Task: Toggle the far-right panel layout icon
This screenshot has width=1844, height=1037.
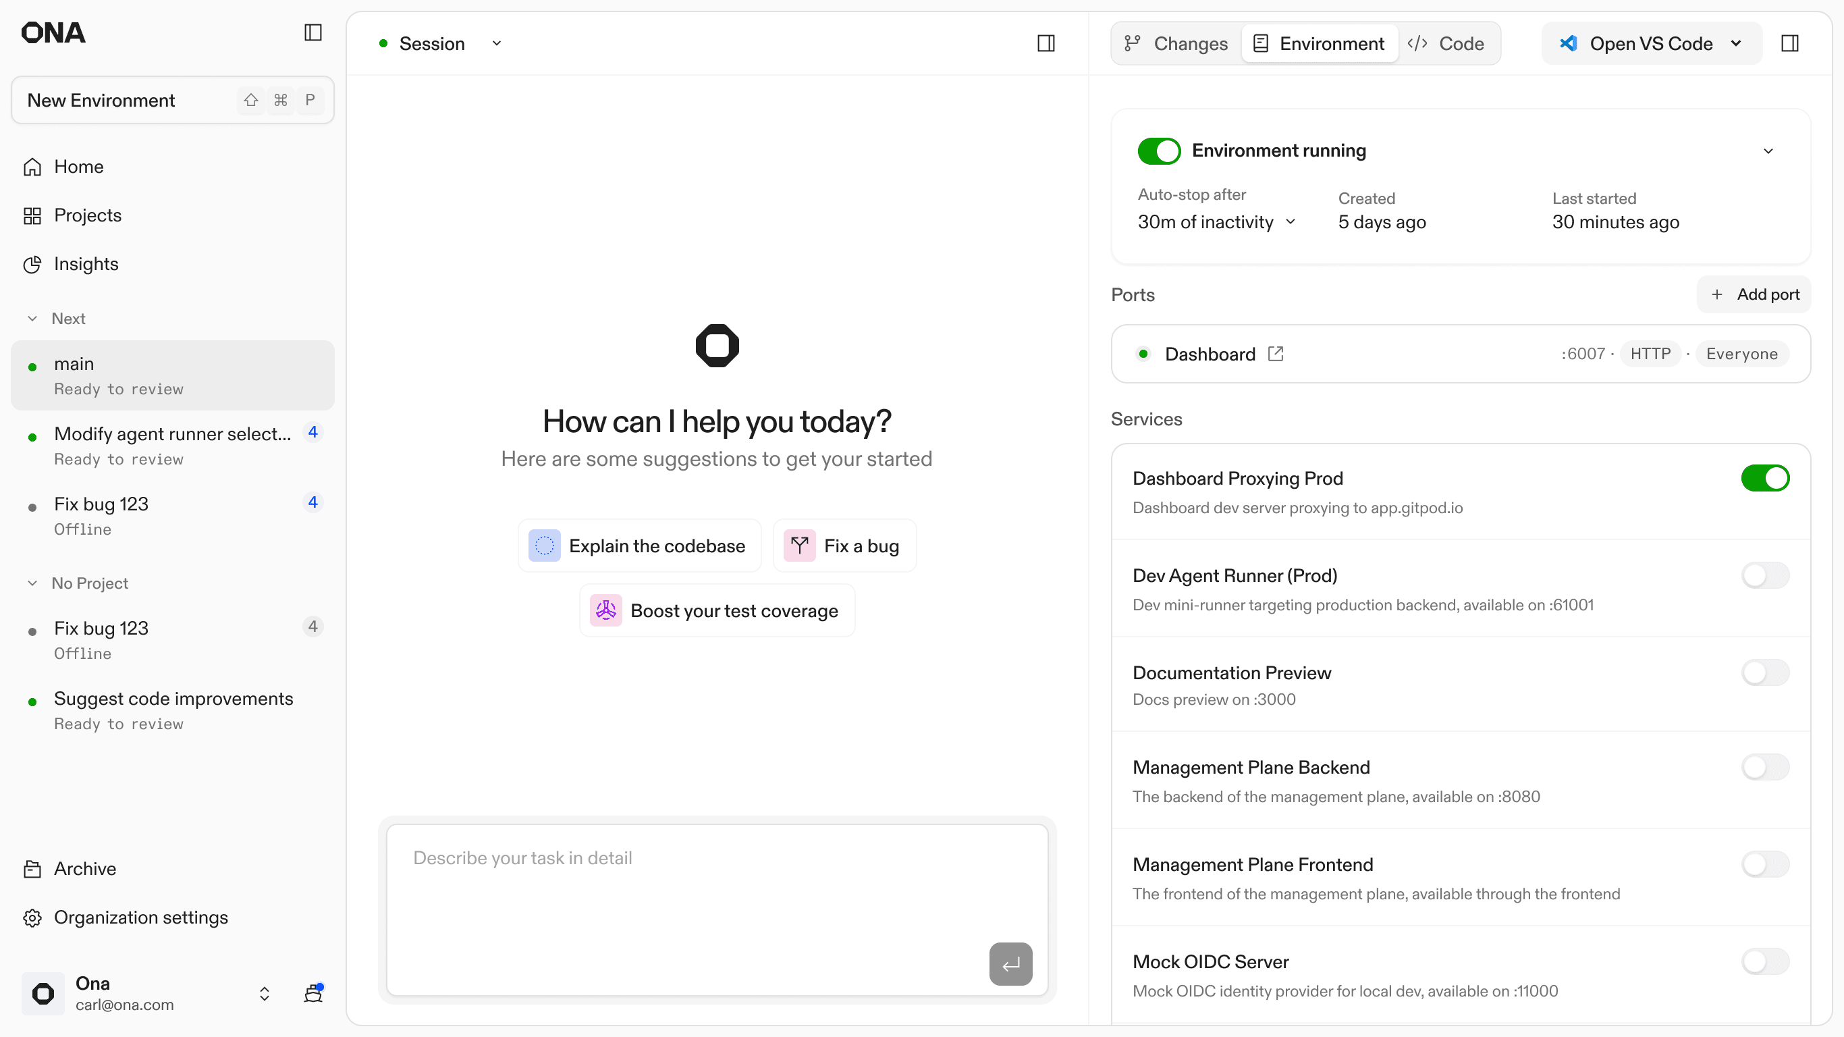Action: click(x=1789, y=43)
